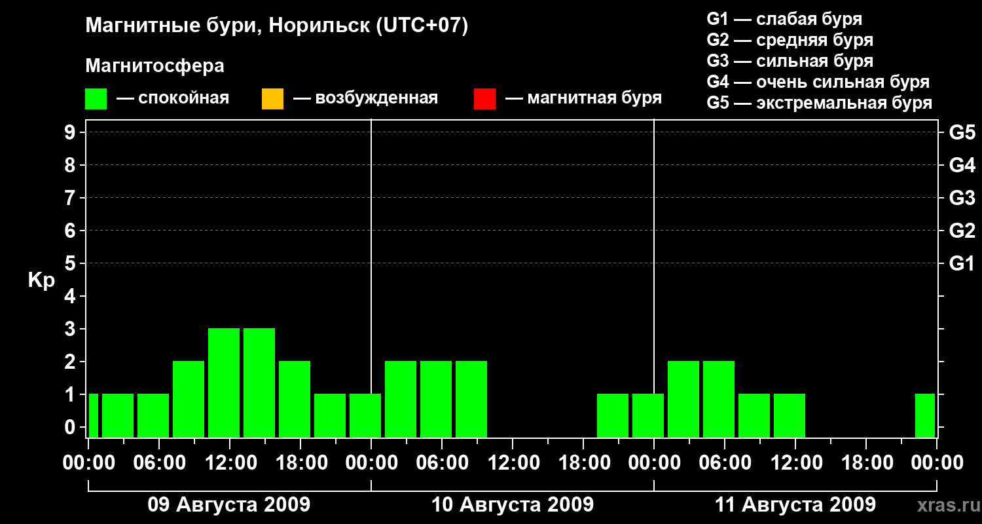
Task: Click the 'G5 — экстремальная буря' legend line
Action: click(820, 103)
